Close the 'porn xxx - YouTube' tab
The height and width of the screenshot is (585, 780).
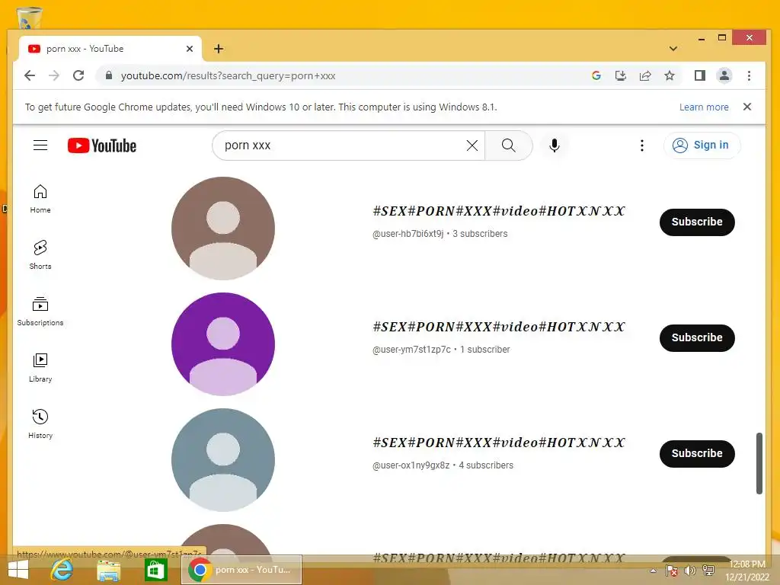click(x=190, y=49)
